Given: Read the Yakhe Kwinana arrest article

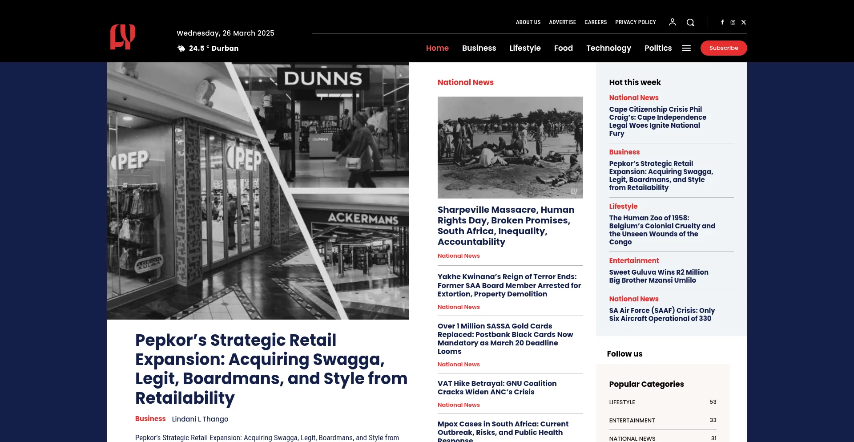Looking at the screenshot, I should pos(509,285).
